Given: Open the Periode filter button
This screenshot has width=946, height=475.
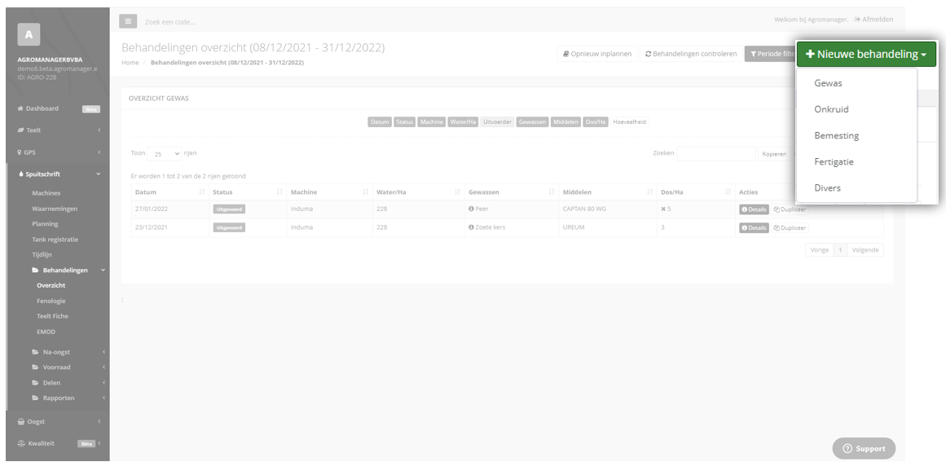Looking at the screenshot, I should click(770, 54).
